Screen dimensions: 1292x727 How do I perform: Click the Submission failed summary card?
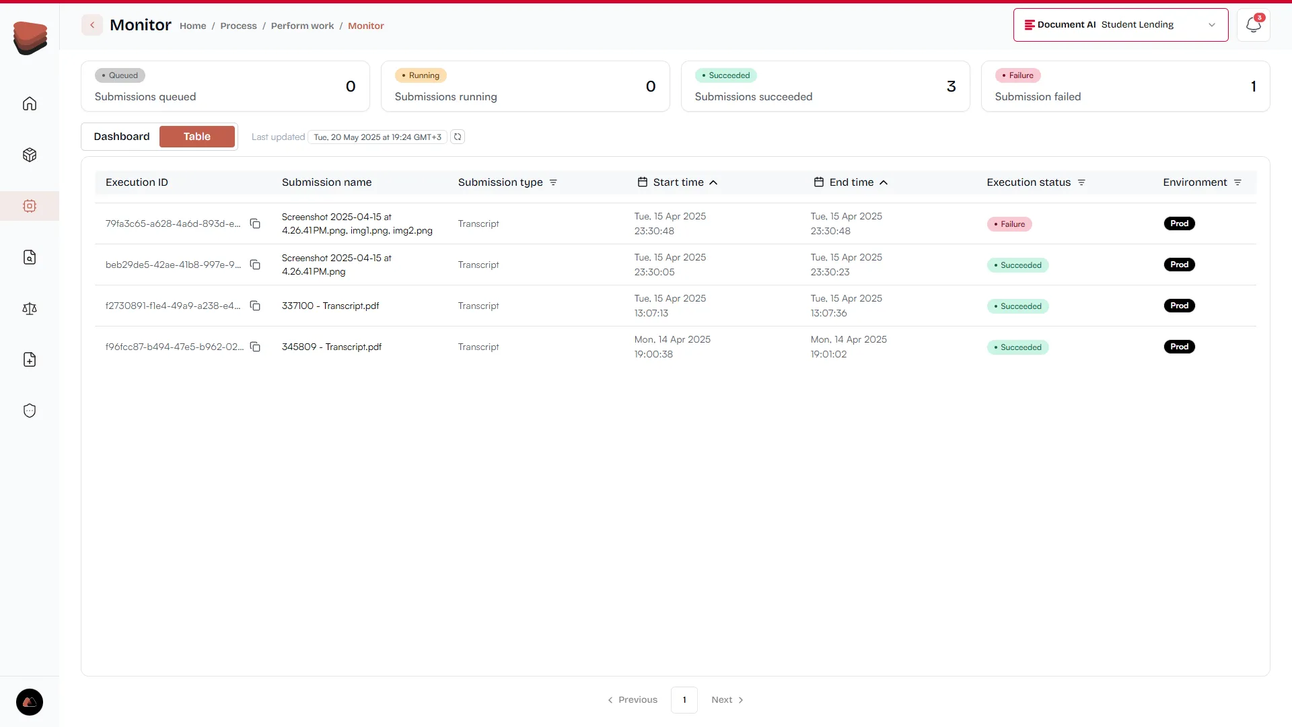click(1125, 86)
